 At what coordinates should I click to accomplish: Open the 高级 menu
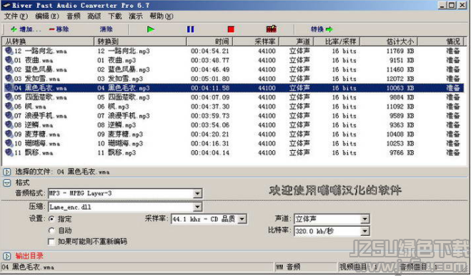(94, 16)
